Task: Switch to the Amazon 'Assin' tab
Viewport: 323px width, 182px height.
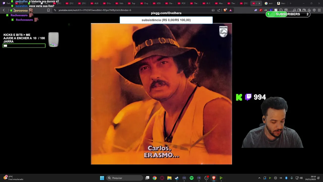Action: (x=281, y=3)
